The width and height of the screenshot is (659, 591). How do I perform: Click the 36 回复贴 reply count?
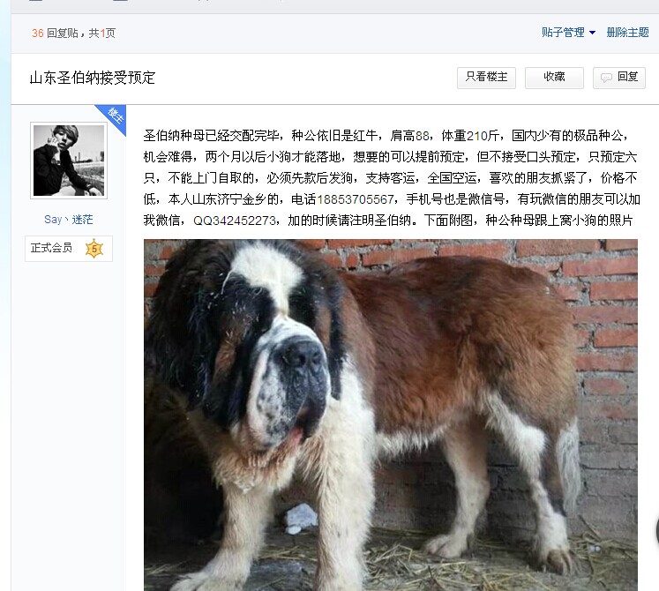(55, 34)
